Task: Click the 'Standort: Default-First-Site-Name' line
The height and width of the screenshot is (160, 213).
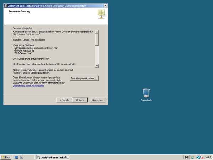Action: (x=29, y=40)
